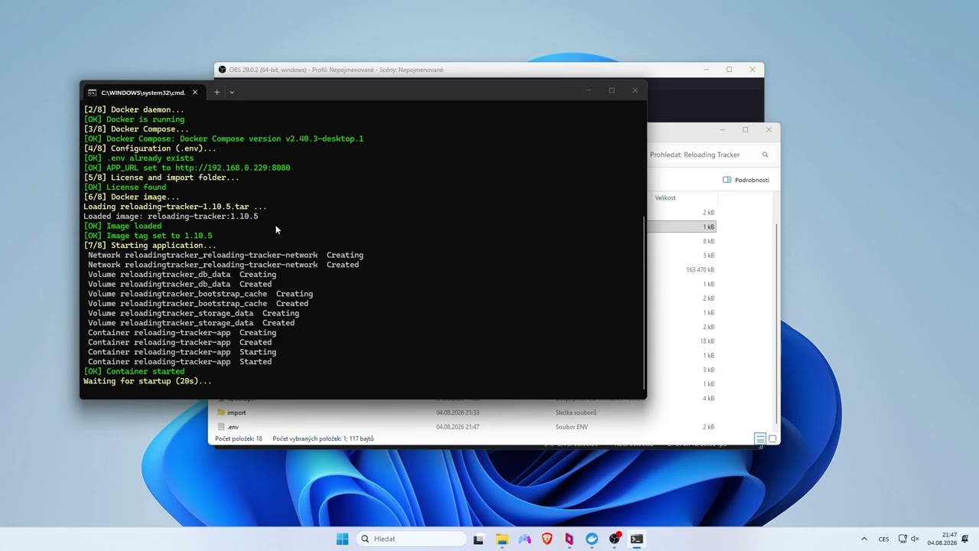Switch to OBS Studio from the taskbar

[x=614, y=539]
